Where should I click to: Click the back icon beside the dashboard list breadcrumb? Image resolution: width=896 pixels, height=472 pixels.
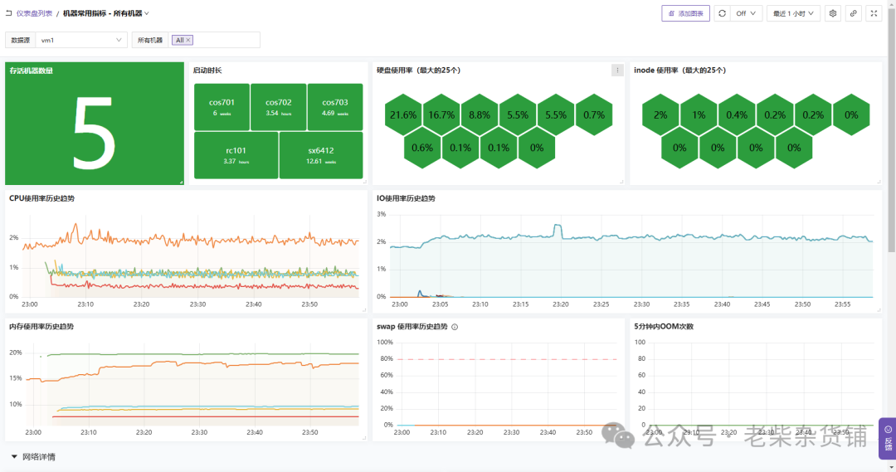pyautogui.click(x=8, y=13)
